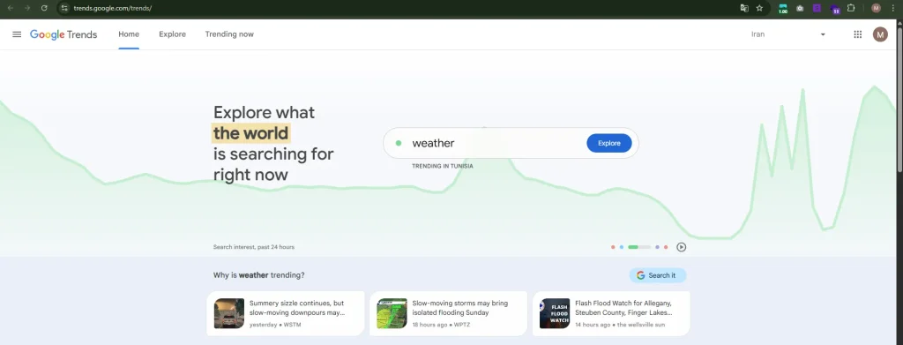View site information icon in address bar
The height and width of the screenshot is (345, 903).
(x=64, y=8)
